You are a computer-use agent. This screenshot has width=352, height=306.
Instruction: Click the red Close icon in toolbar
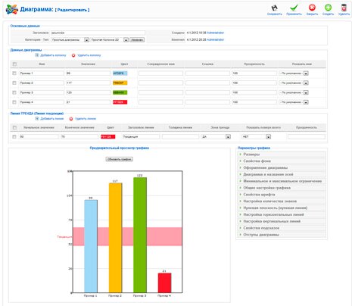pos(312,8)
